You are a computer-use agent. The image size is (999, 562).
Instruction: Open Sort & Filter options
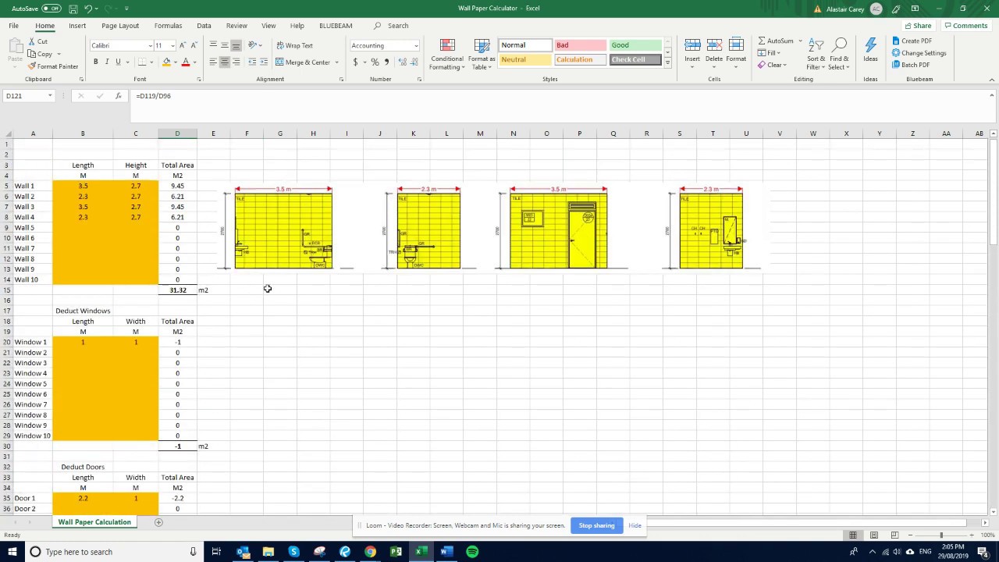816,54
